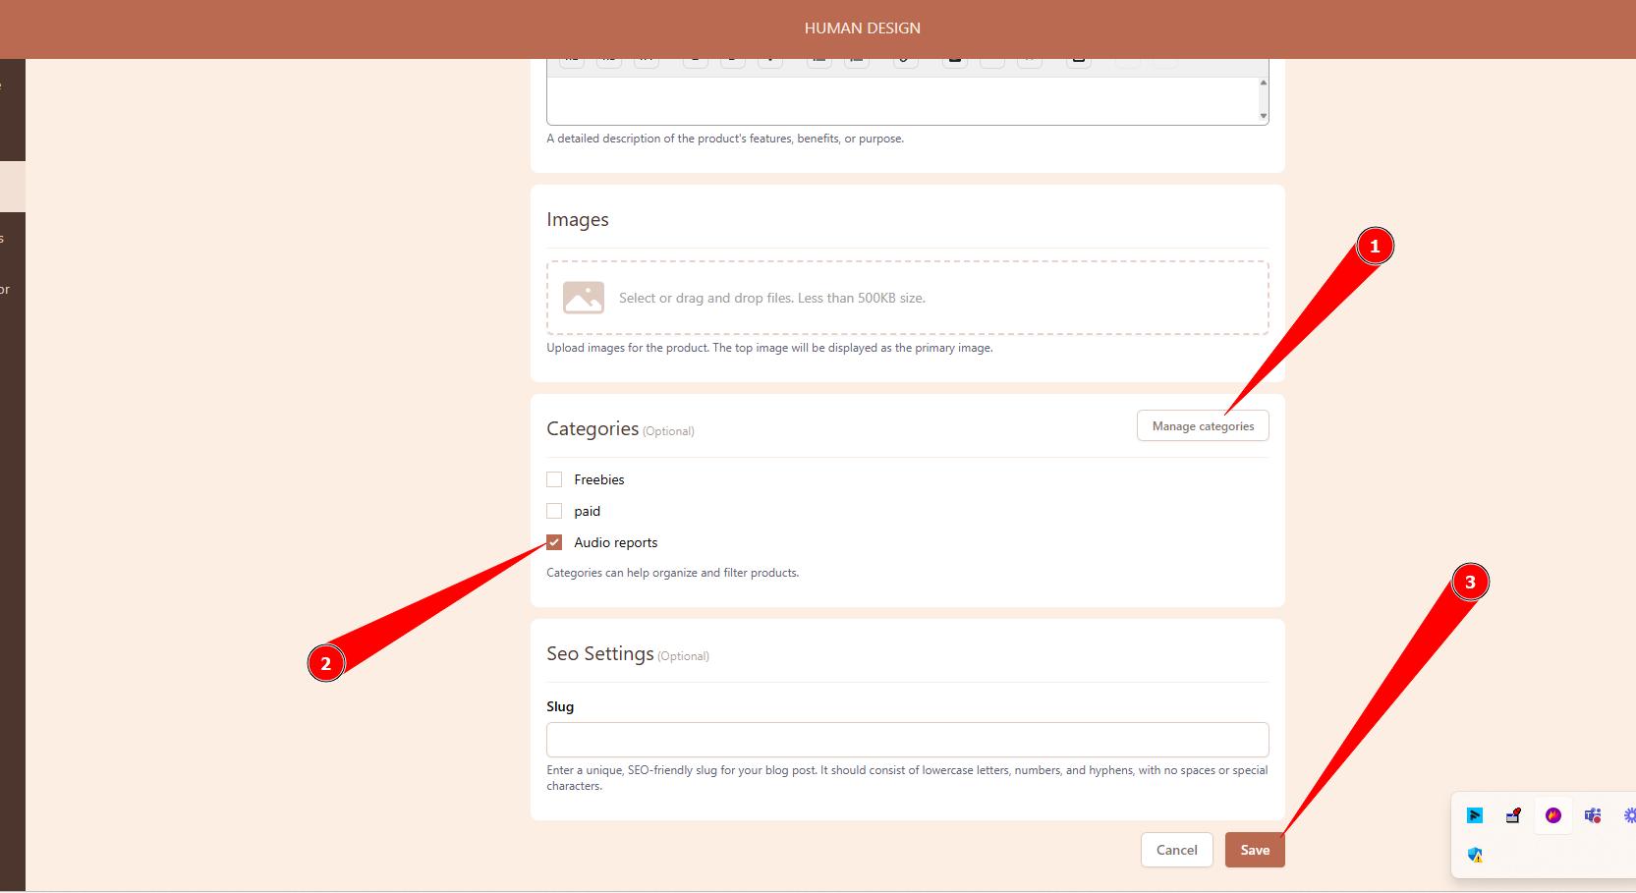Click the HUMAN DESIGN header title
Viewport: 1636px width, 893px height.
coord(862,28)
